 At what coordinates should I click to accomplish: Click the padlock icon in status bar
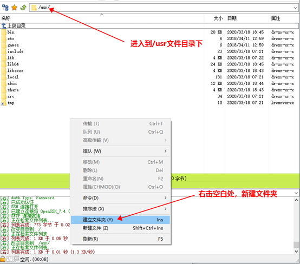(3, 259)
